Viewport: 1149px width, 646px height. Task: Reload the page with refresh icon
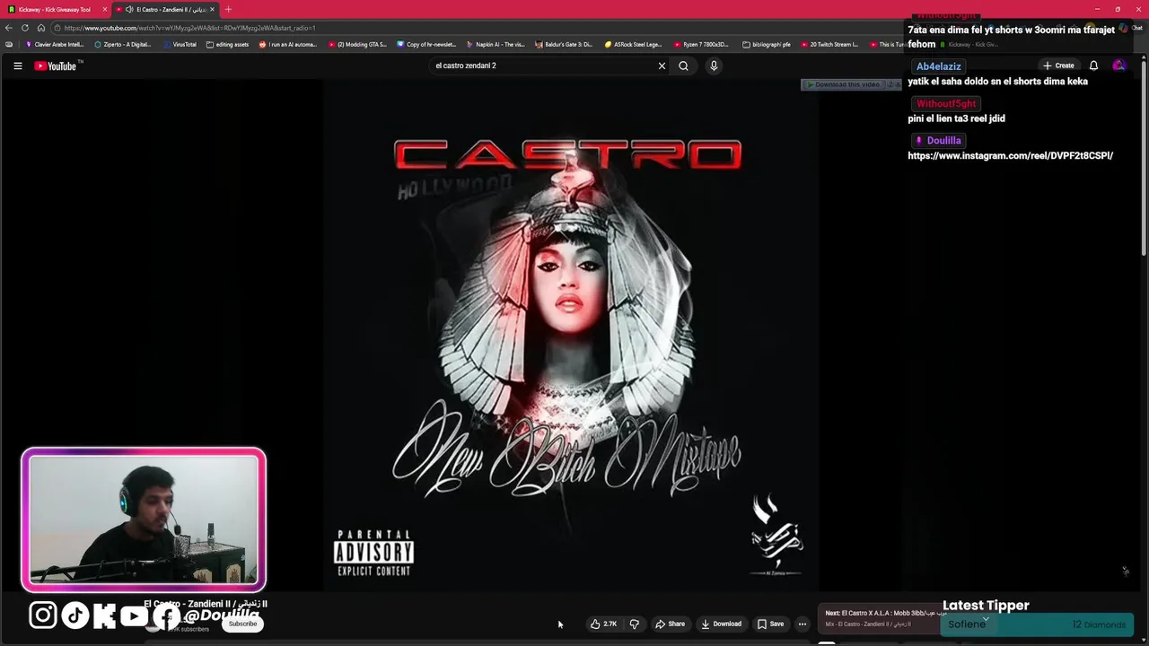tap(25, 28)
